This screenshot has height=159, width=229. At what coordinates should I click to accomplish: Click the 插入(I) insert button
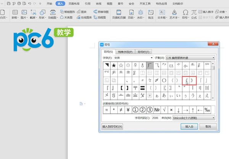click(189, 127)
